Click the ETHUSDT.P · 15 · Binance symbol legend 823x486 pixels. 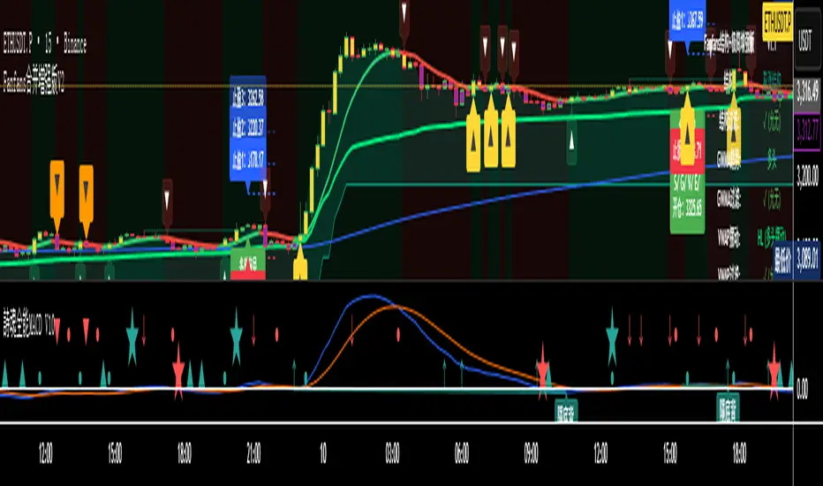[x=45, y=45]
